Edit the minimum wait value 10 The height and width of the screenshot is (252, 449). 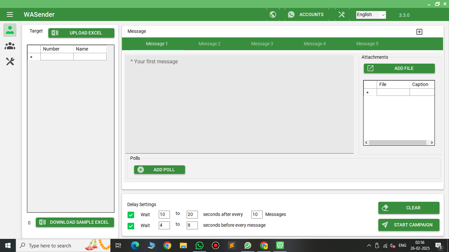164,215
